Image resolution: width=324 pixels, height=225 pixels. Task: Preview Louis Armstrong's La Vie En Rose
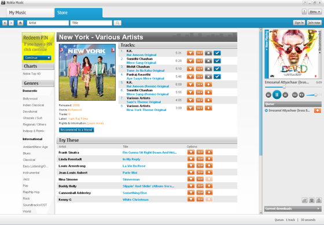click(x=200, y=165)
